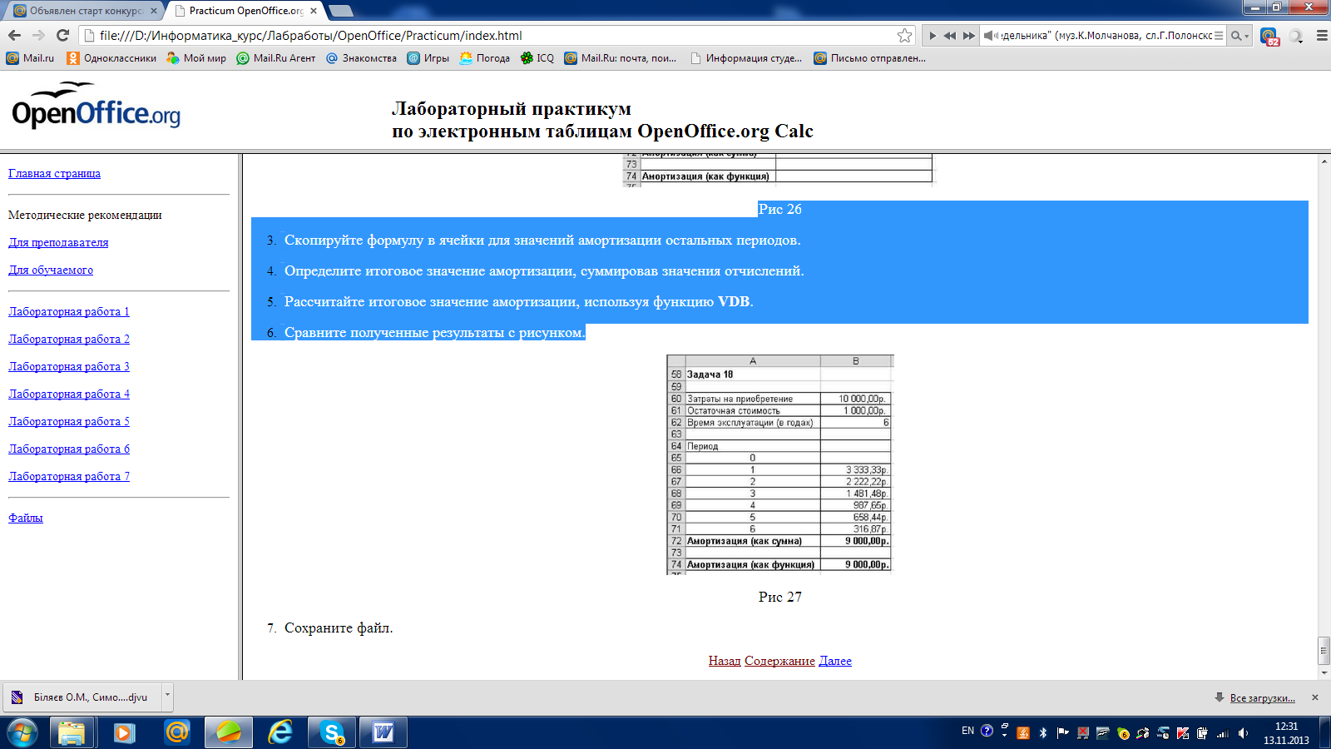Open the Мой мир bookmark

click(x=196, y=58)
